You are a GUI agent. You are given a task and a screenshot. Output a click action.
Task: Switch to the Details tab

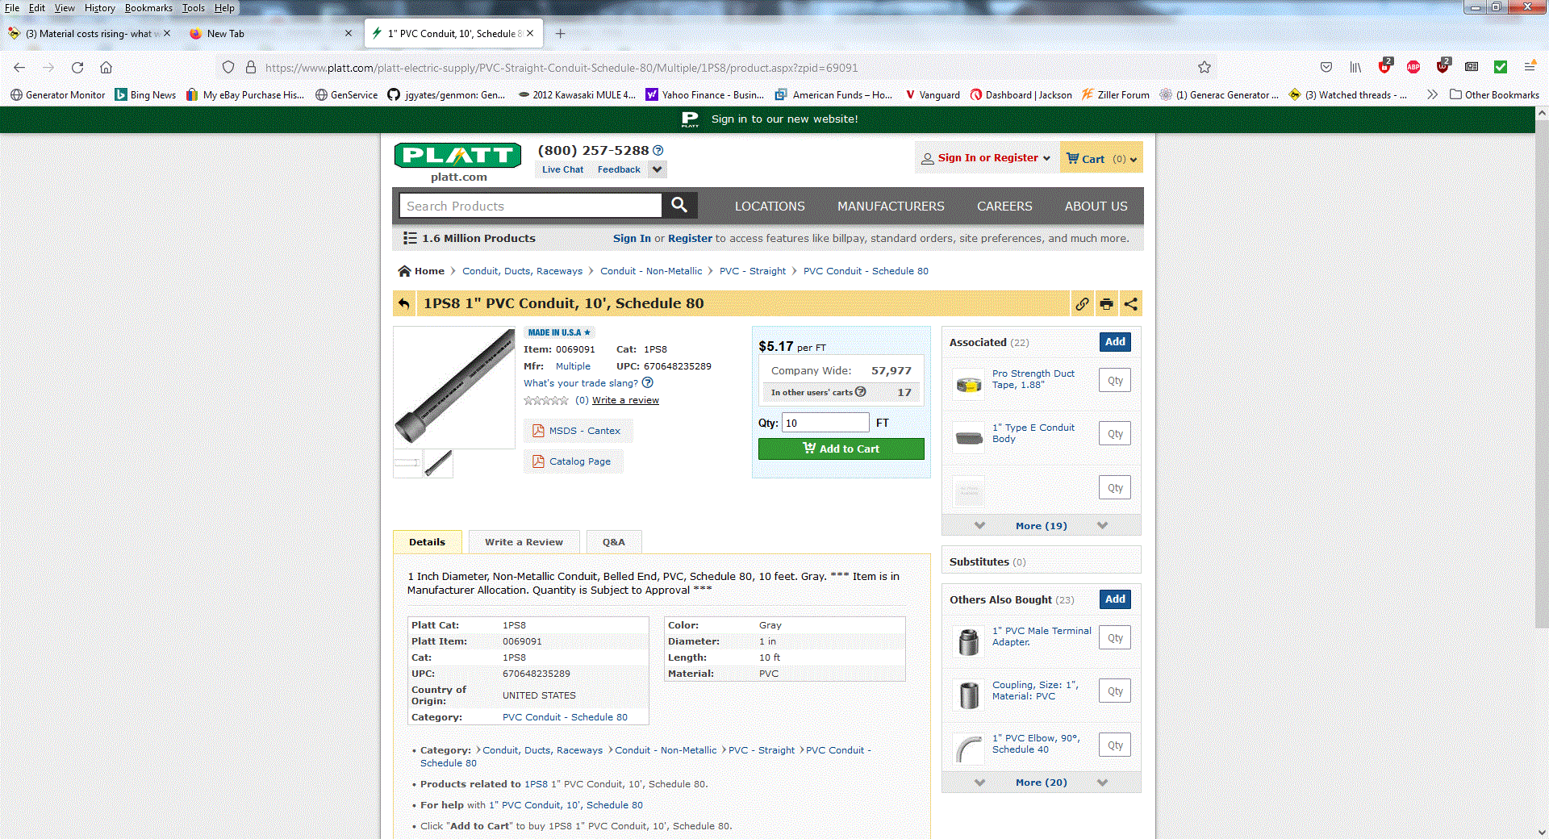(x=427, y=542)
